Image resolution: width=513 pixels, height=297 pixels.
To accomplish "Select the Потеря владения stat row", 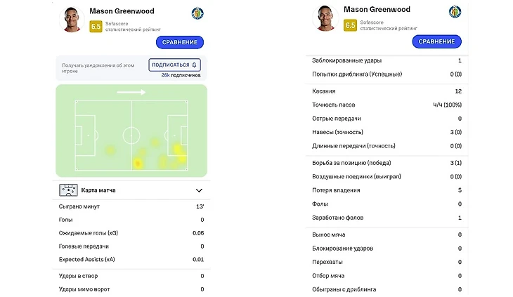I will coord(387,190).
